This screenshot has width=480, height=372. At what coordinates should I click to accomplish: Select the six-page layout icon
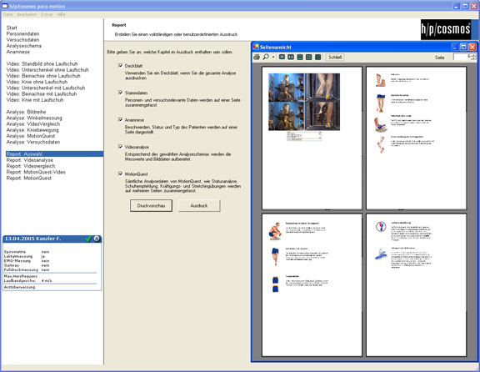(318, 57)
